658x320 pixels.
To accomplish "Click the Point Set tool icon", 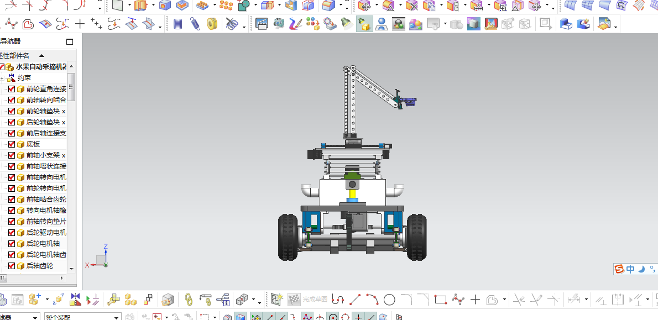I will point(97,24).
